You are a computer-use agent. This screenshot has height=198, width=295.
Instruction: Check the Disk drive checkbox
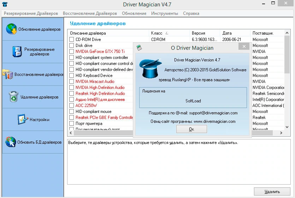click(x=71, y=46)
